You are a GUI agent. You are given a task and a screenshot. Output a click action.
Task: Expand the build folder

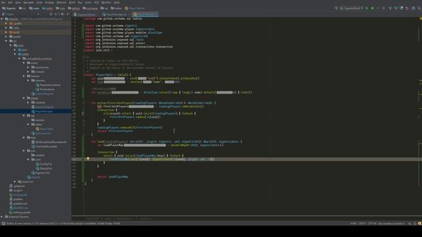point(6,32)
